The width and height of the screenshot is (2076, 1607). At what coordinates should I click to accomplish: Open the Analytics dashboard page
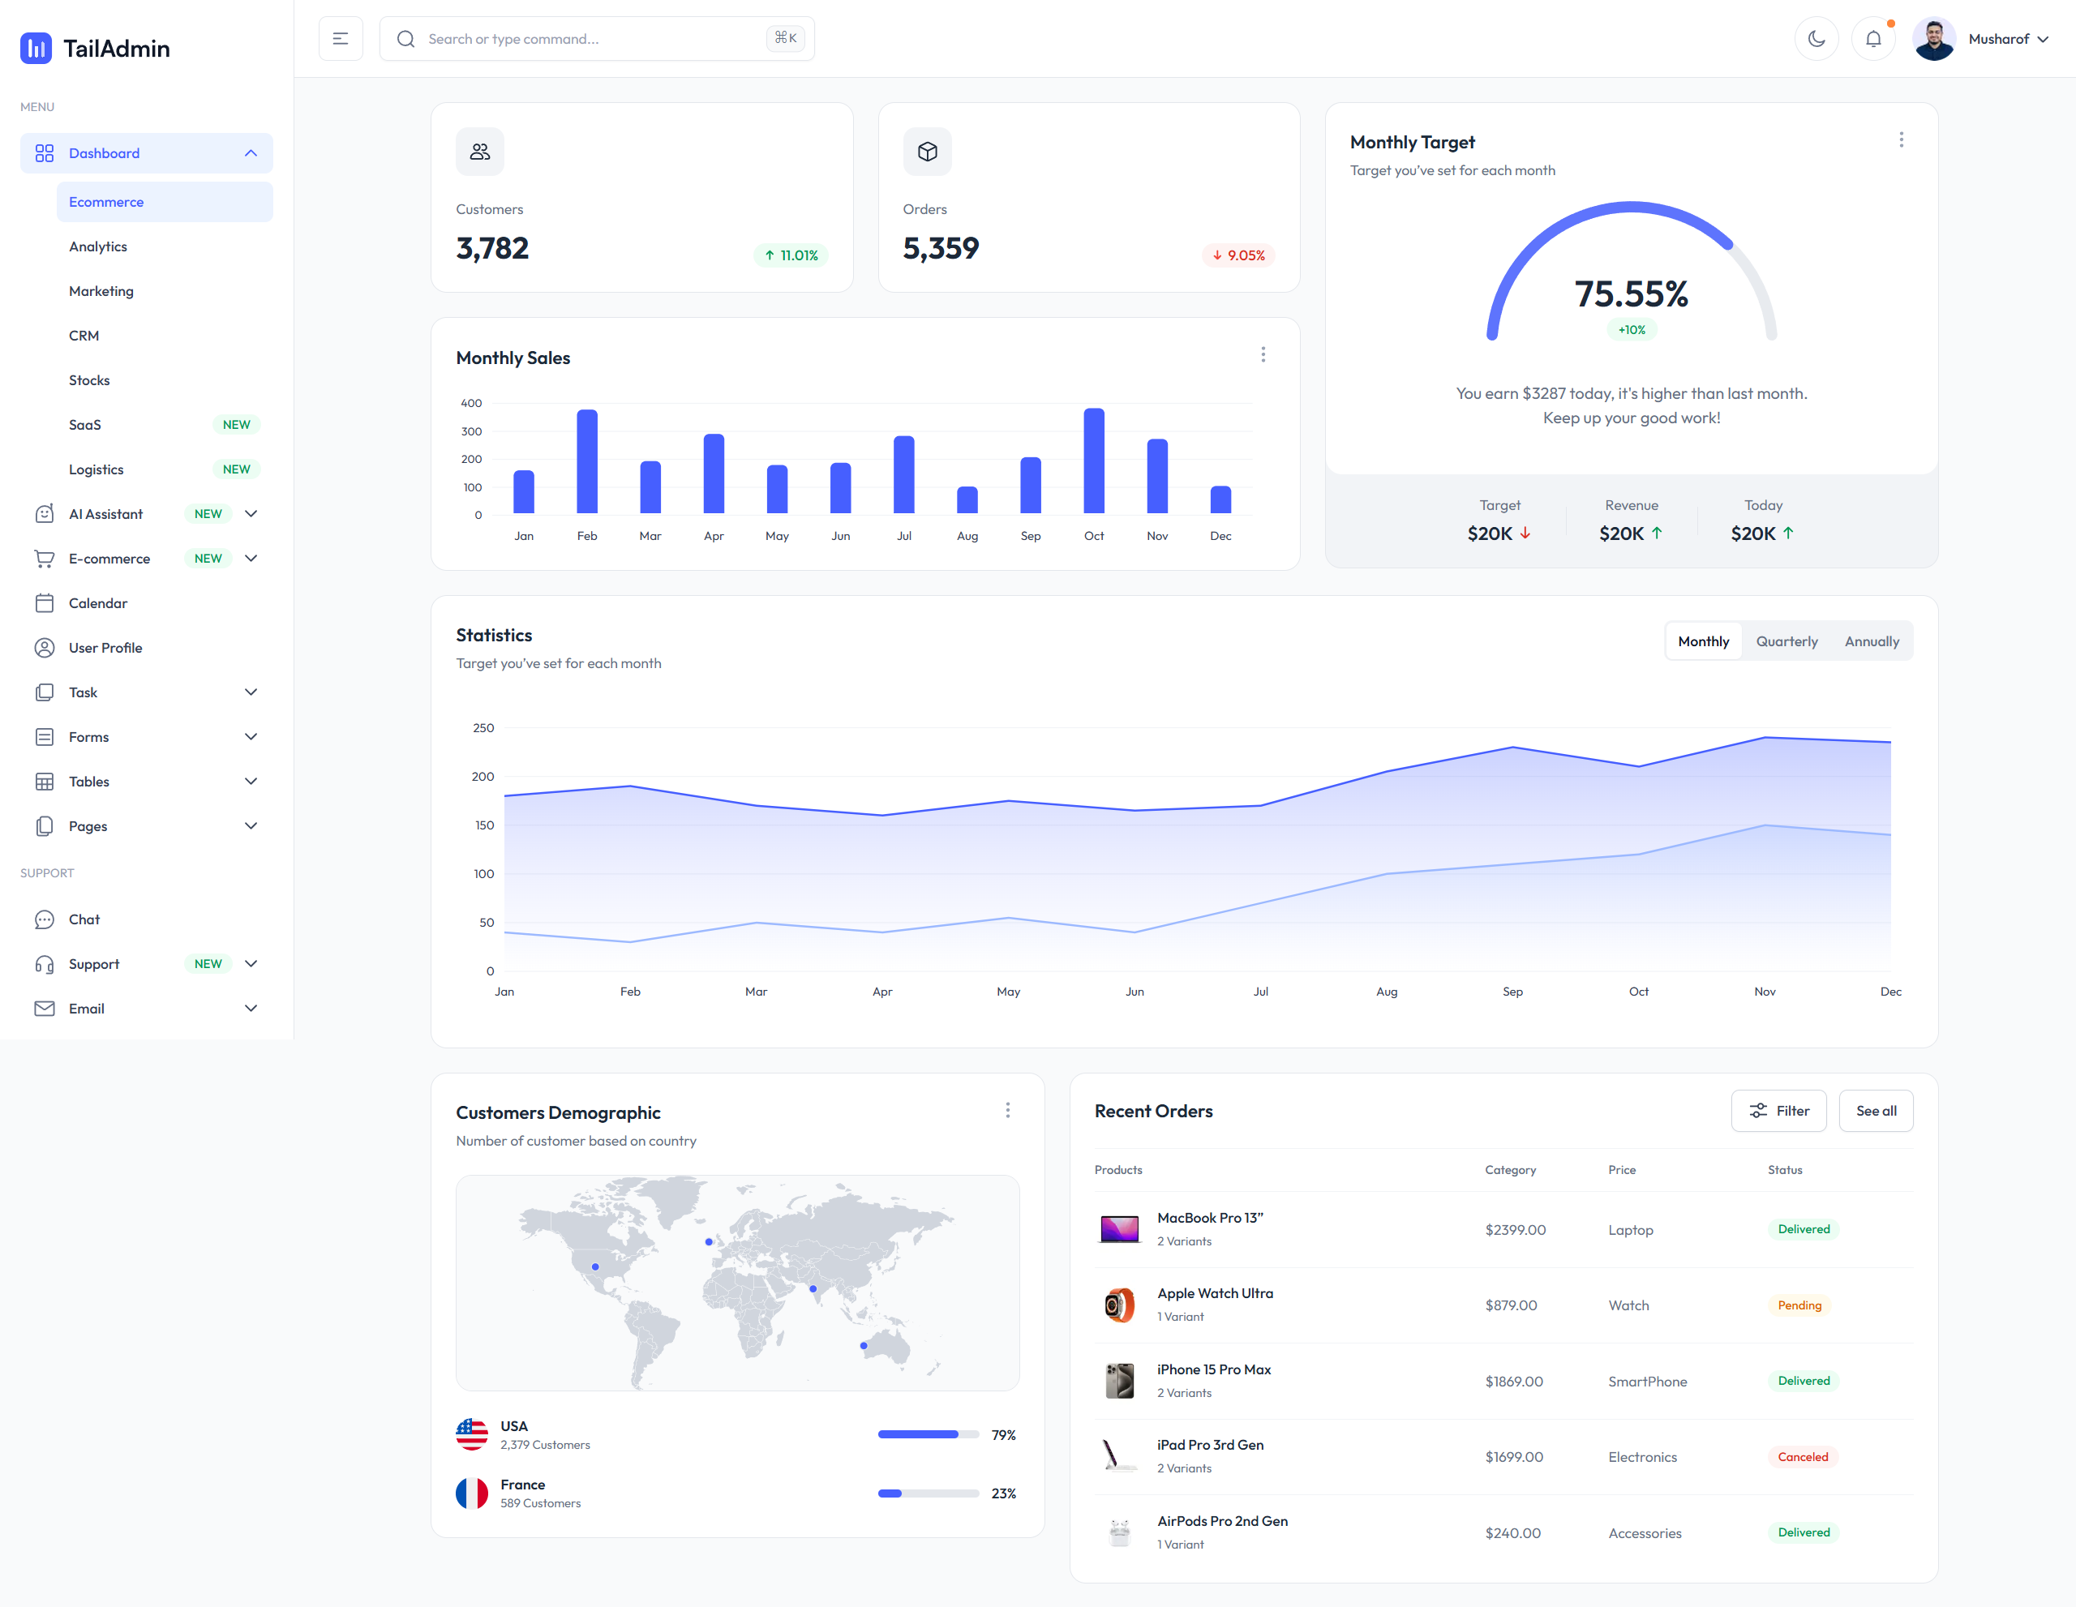165,247
